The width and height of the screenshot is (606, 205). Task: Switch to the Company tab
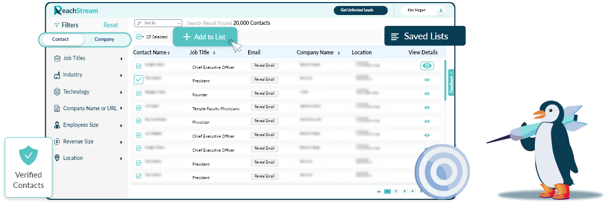(104, 40)
